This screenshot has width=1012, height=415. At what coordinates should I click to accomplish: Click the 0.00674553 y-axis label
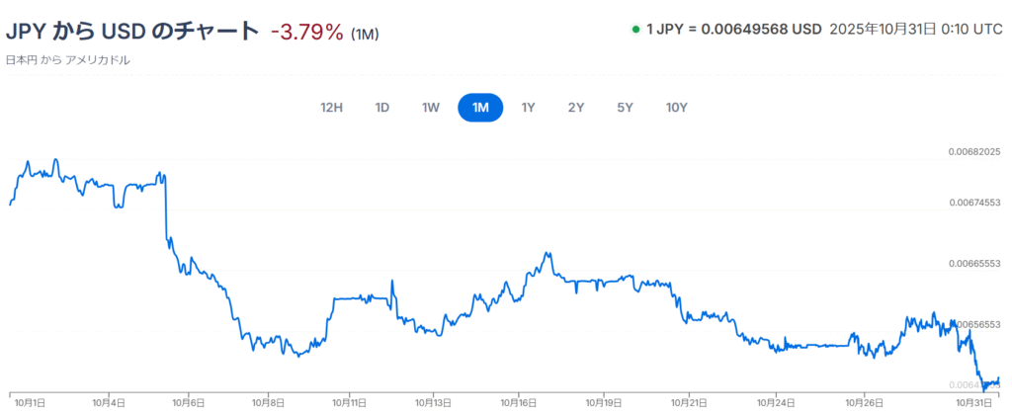[974, 203]
